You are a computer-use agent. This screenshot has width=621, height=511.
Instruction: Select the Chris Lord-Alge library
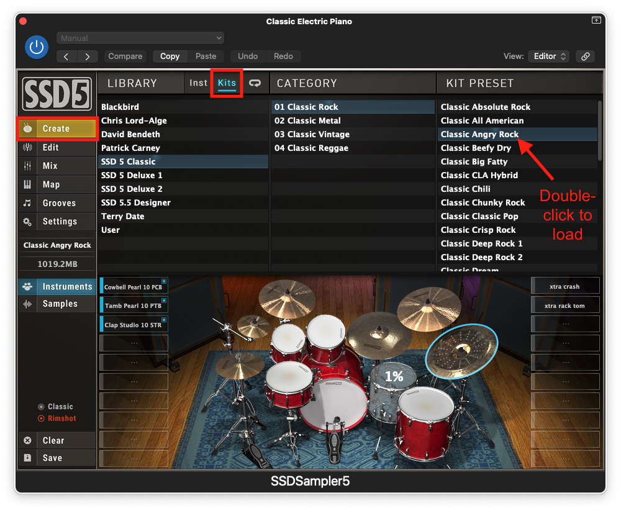coord(183,121)
